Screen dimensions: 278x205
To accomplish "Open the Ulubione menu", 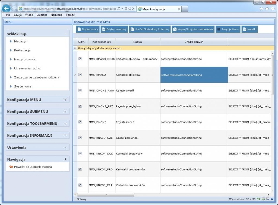I will pyautogui.click(x=42, y=15).
